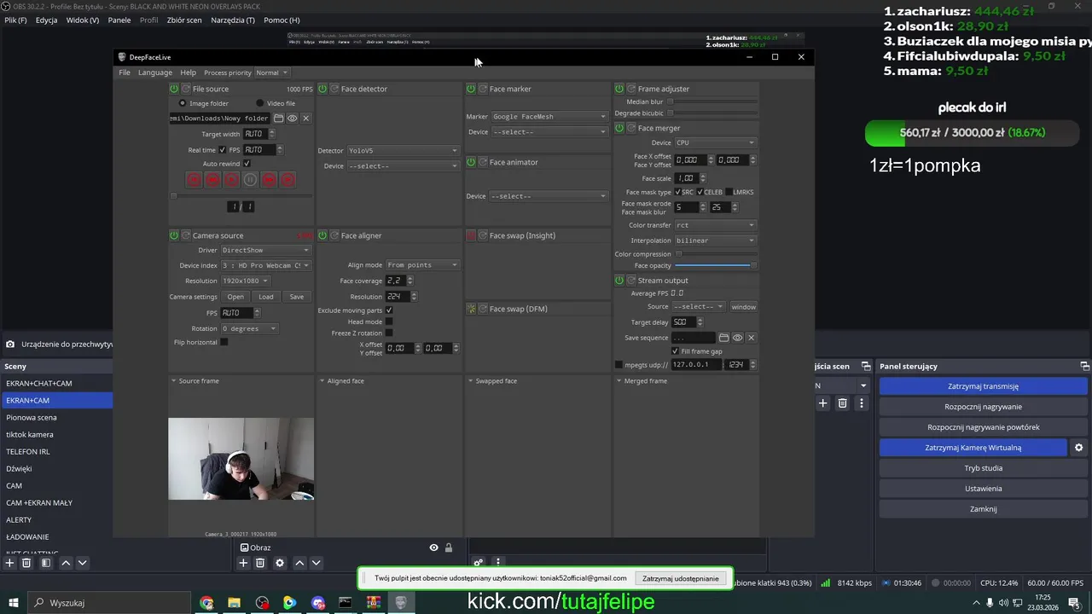The width and height of the screenshot is (1092, 614).
Task: Browse for Save sequence folder
Action: point(723,338)
